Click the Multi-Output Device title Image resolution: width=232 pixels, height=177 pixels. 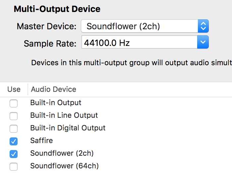click(57, 9)
